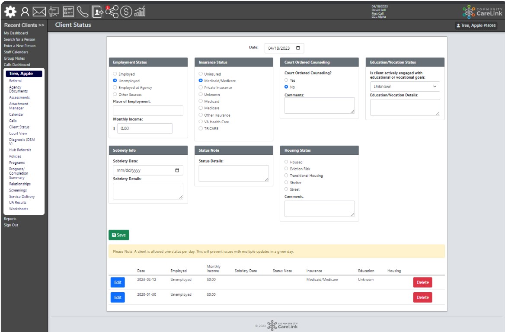
Task: Open the Sobriety Date calendar picker
Action: 176,170
